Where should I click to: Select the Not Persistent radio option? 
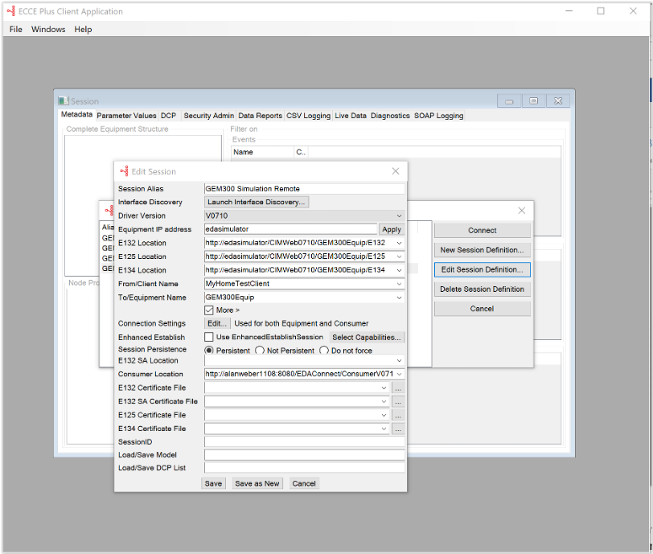pyautogui.click(x=260, y=351)
